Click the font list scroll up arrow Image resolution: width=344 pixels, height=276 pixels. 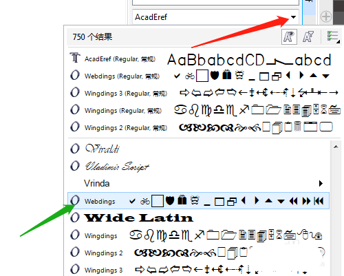tap(336, 147)
